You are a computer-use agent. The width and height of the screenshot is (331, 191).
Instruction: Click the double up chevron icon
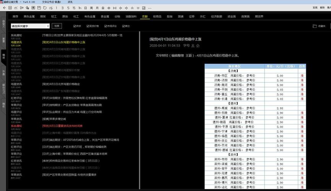pyautogui.click(x=132, y=8)
